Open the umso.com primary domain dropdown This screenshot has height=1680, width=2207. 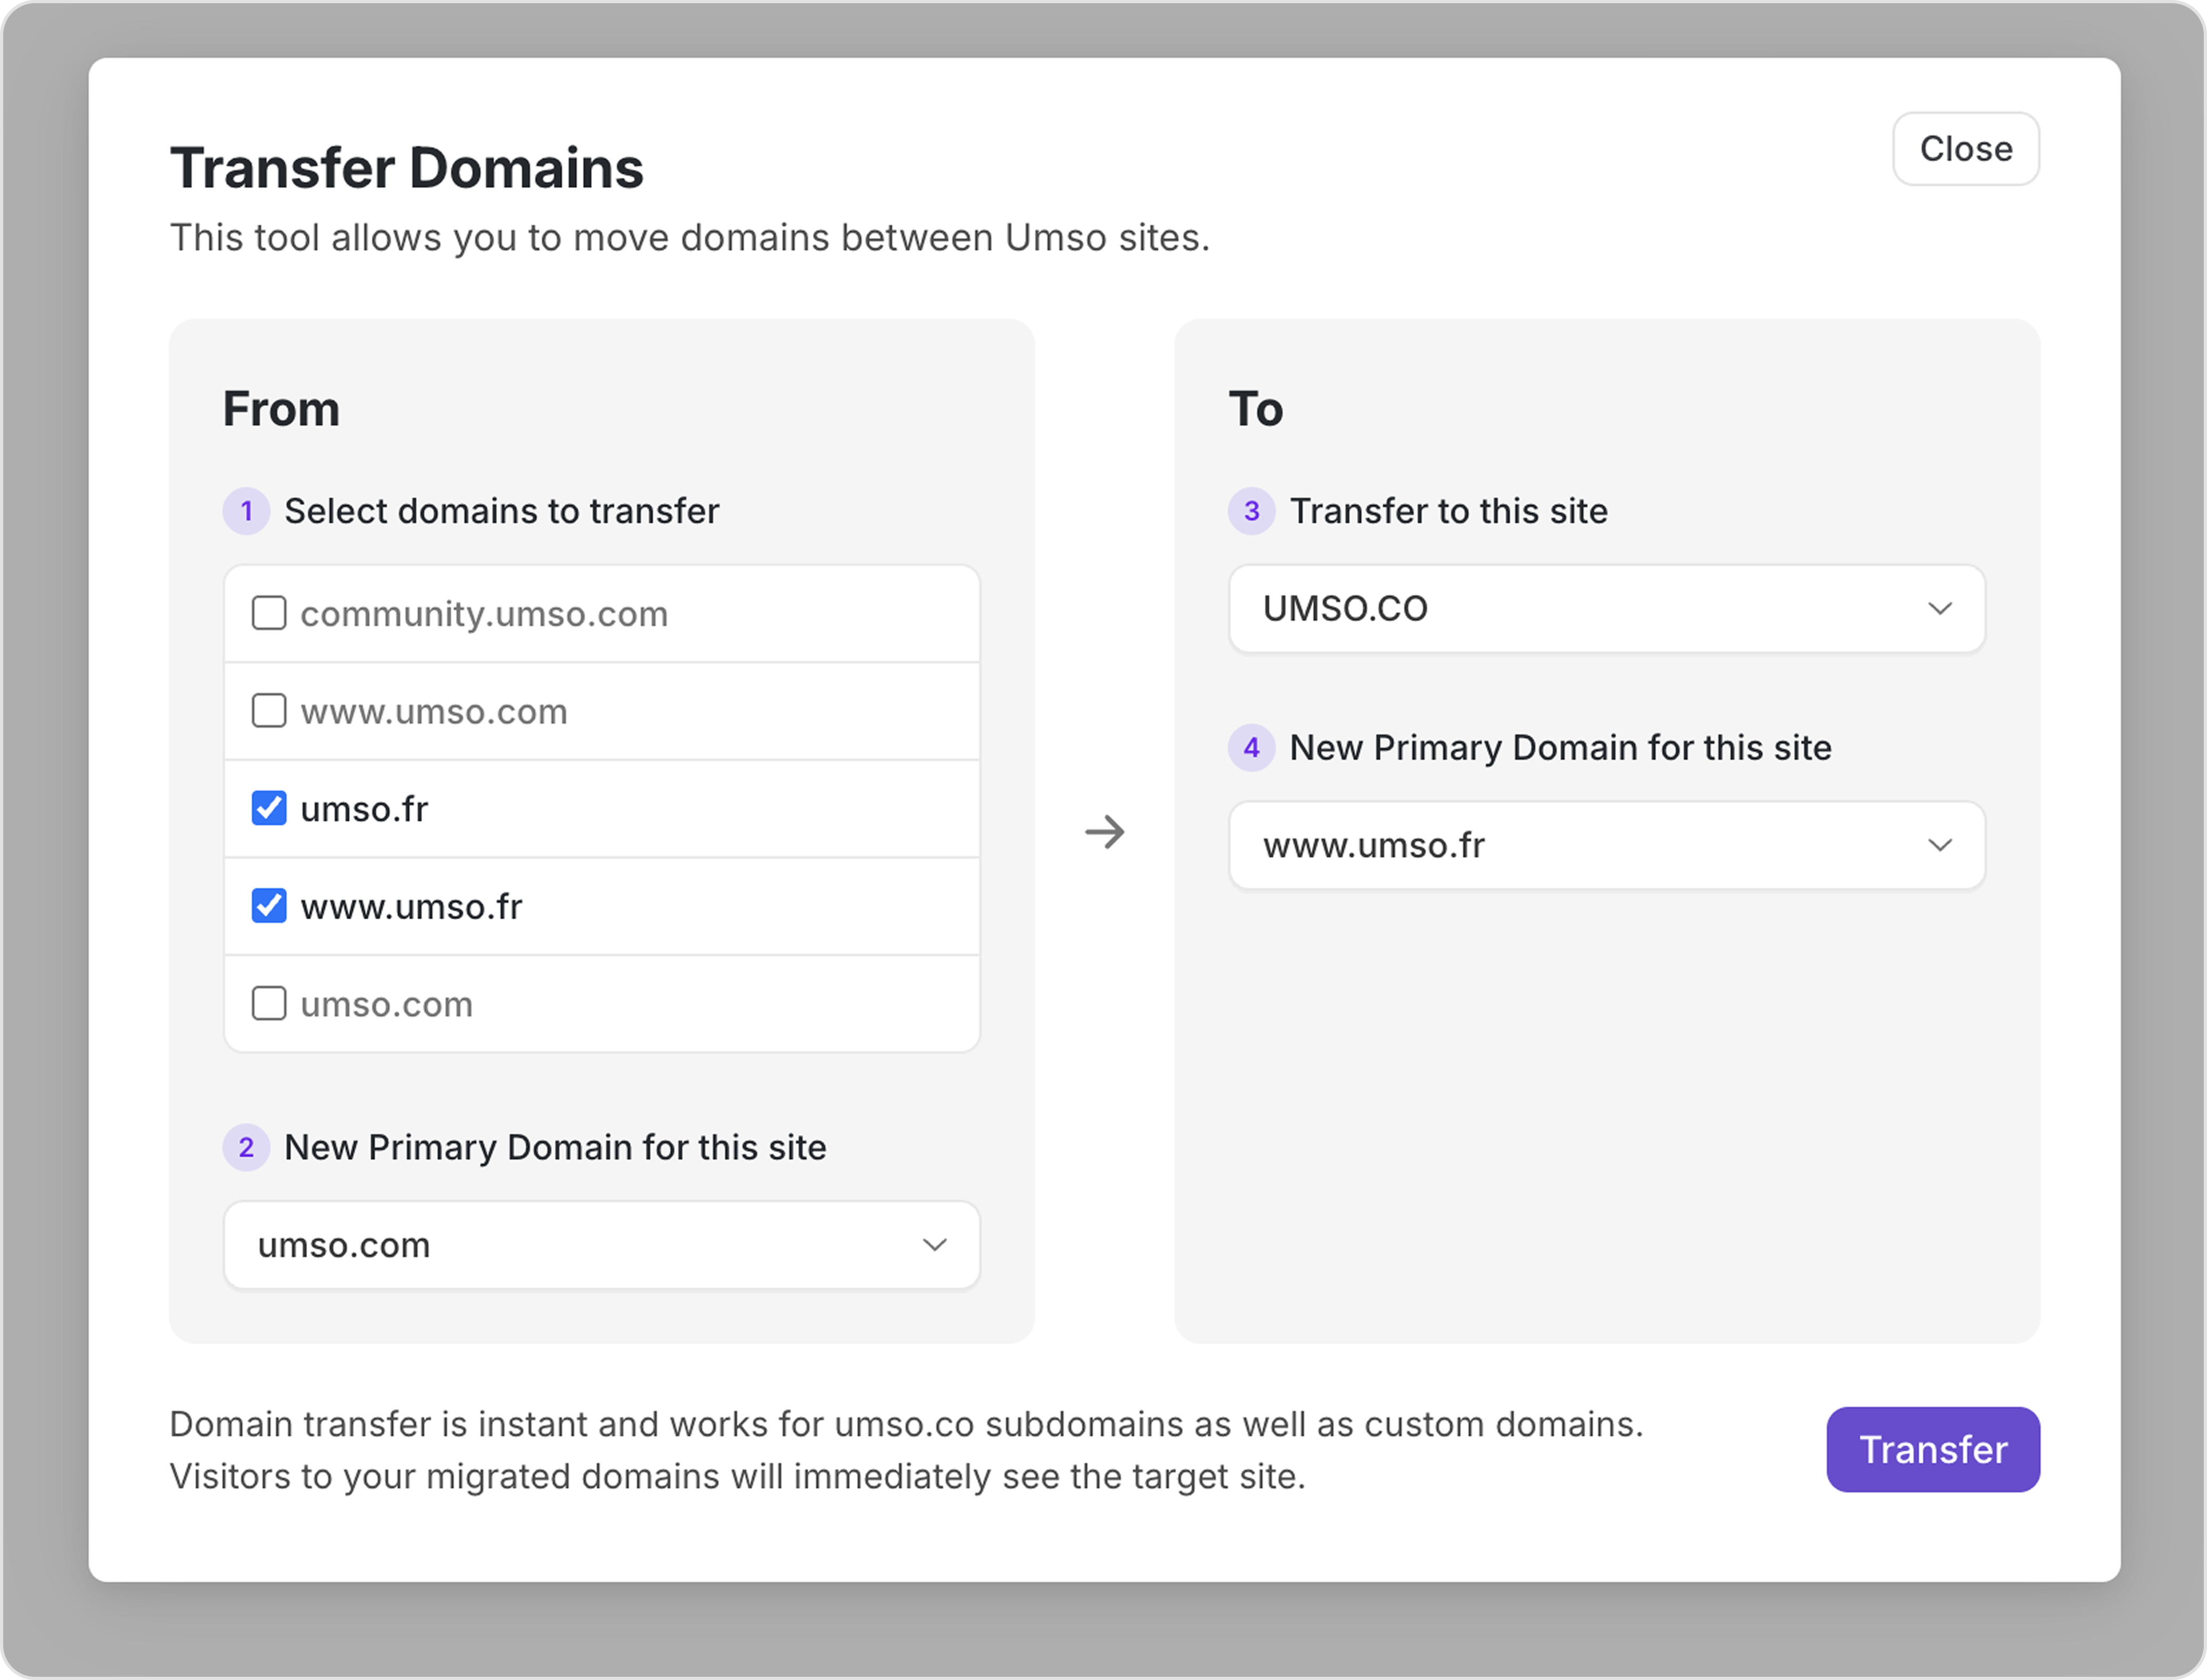tap(601, 1245)
